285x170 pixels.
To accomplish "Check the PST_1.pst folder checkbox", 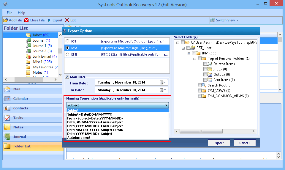I will point(188,48).
